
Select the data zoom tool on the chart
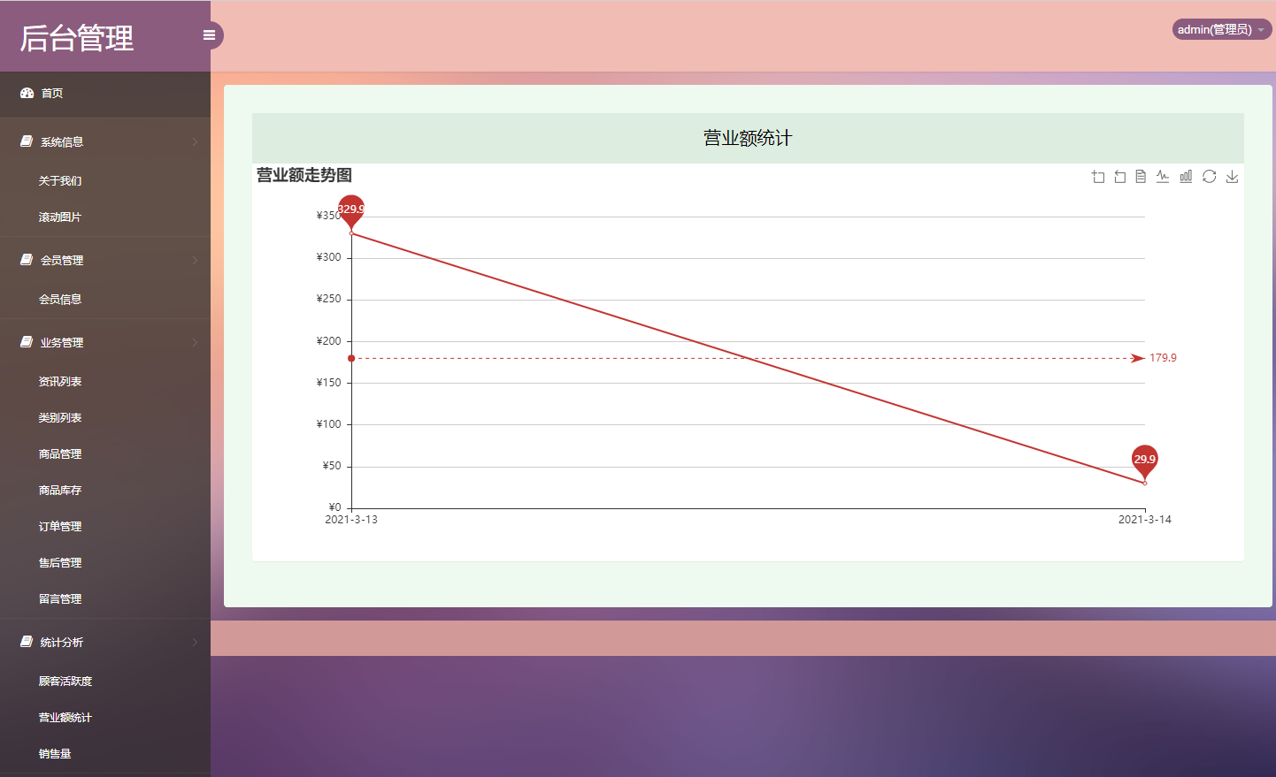point(1097,176)
